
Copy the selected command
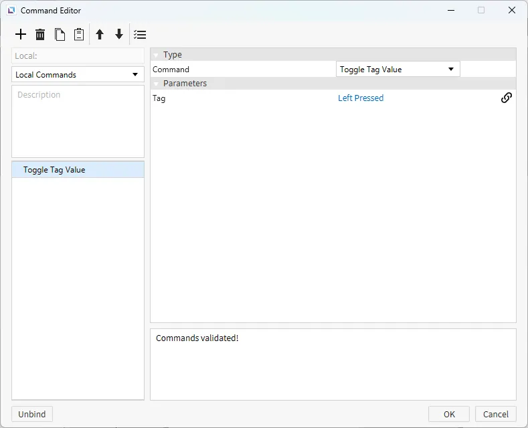[60, 35]
